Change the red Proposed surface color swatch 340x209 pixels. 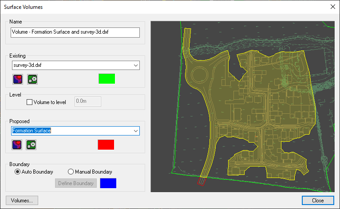tap(106, 144)
